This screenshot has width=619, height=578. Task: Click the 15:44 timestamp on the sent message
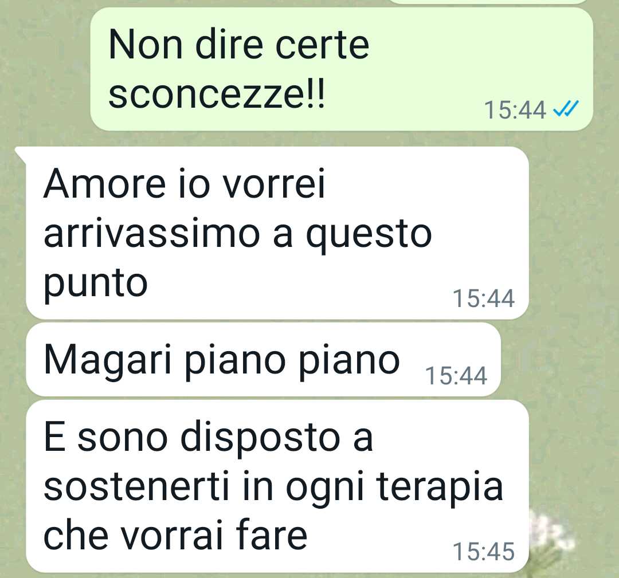point(515,109)
